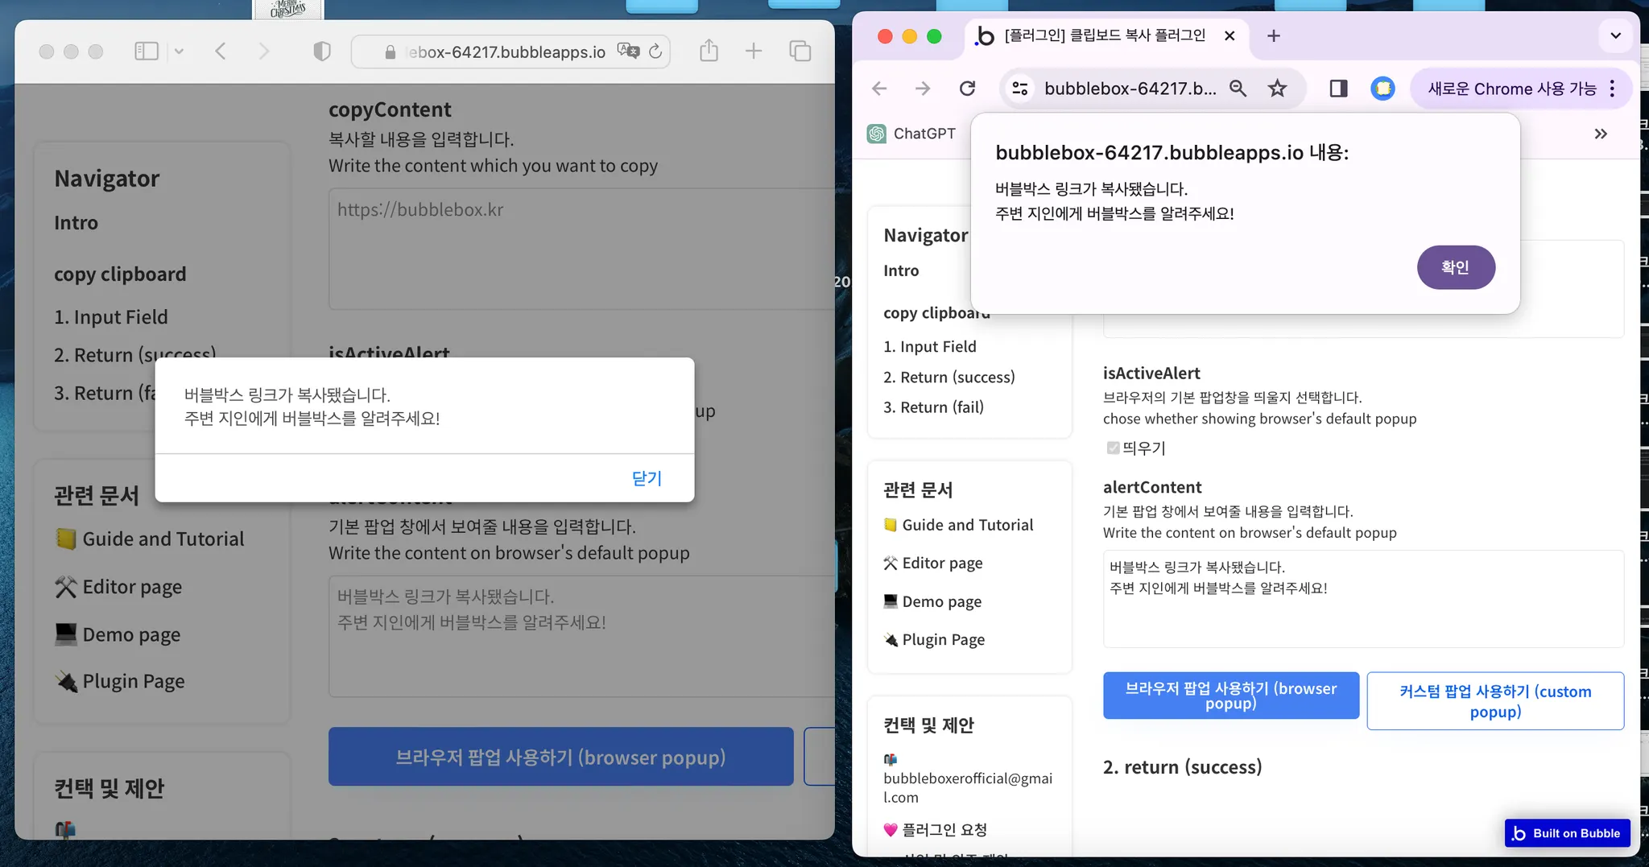Viewport: 1649px width, 867px height.
Task: Open Editor page in Chrome sidebar
Action: 933,564
